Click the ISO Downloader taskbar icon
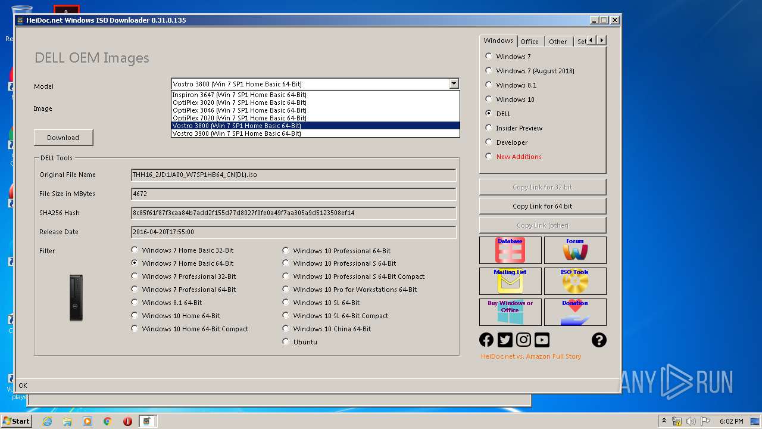The width and height of the screenshot is (762, 429). point(147,421)
